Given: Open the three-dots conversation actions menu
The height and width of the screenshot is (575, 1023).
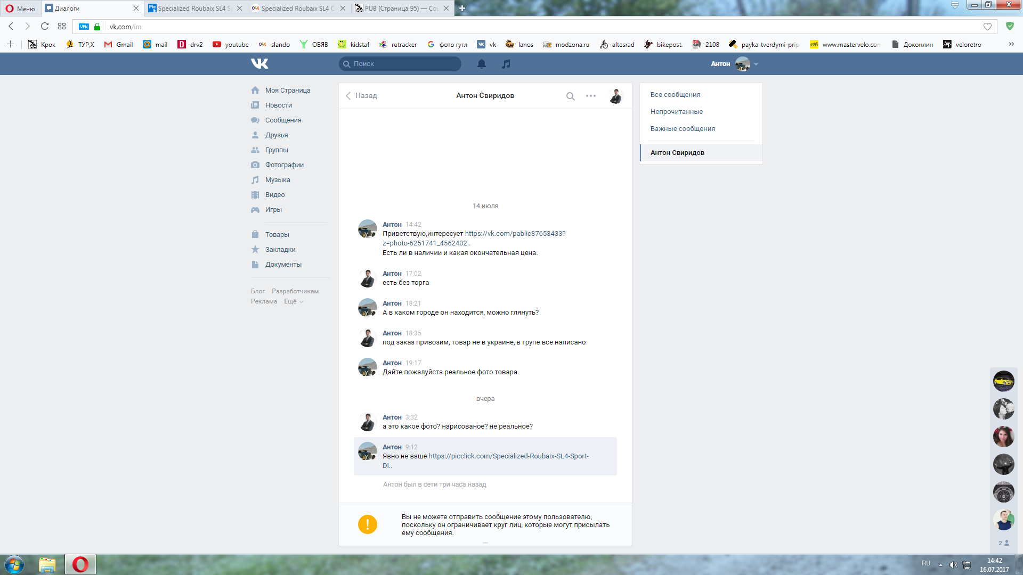Looking at the screenshot, I should [590, 96].
